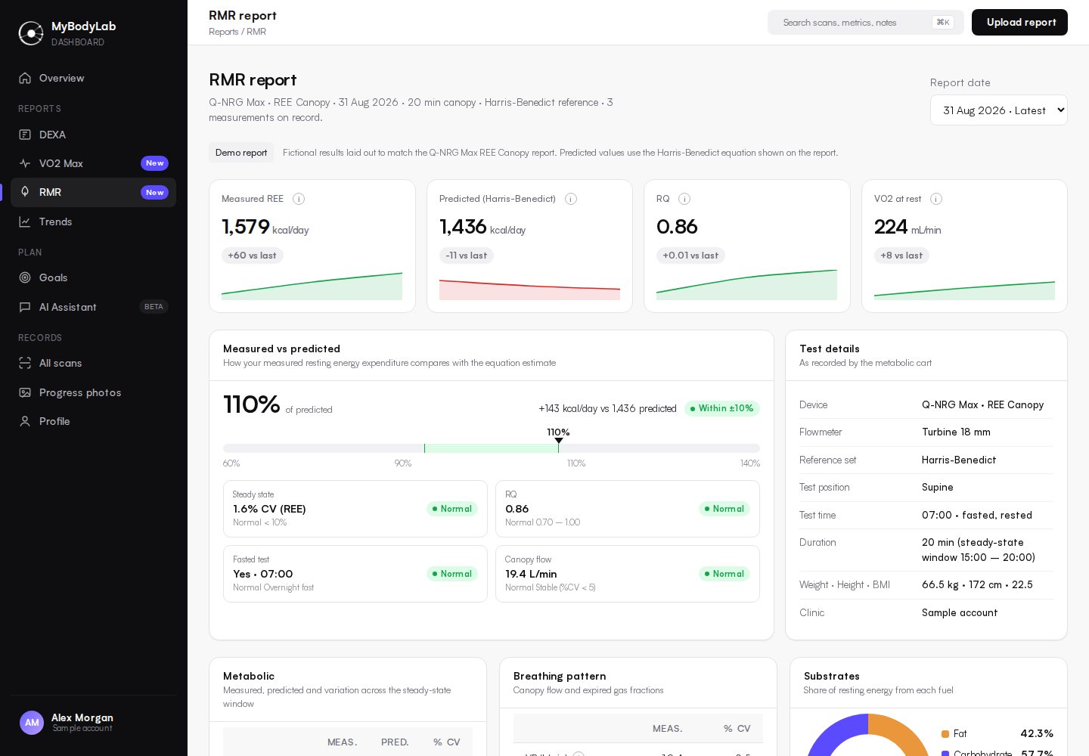Click the MyBodyLab logo icon

[31, 33]
